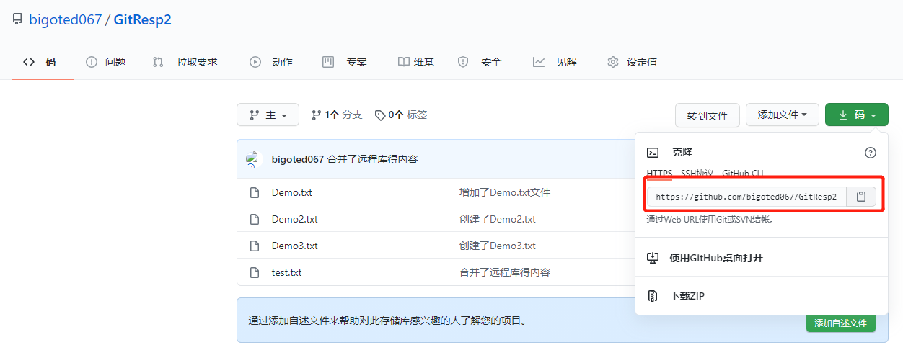This screenshot has width=903, height=363.
Task: Open the Demo.txt file
Action: (x=292, y=192)
